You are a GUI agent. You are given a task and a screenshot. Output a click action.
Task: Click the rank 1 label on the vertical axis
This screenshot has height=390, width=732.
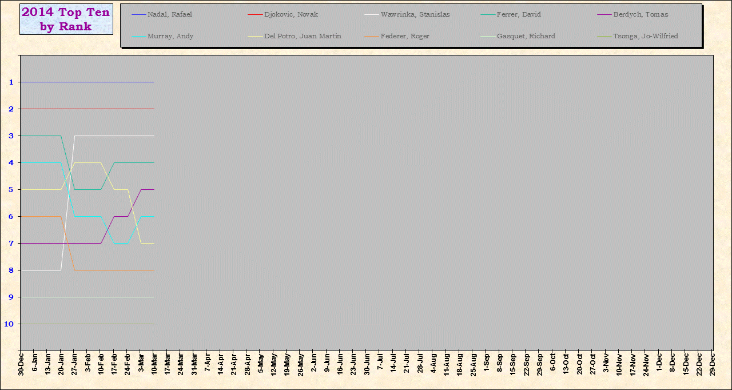click(x=11, y=82)
